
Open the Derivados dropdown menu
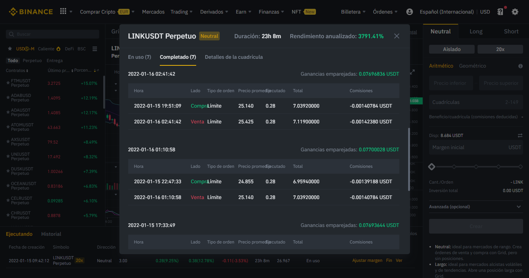point(214,12)
